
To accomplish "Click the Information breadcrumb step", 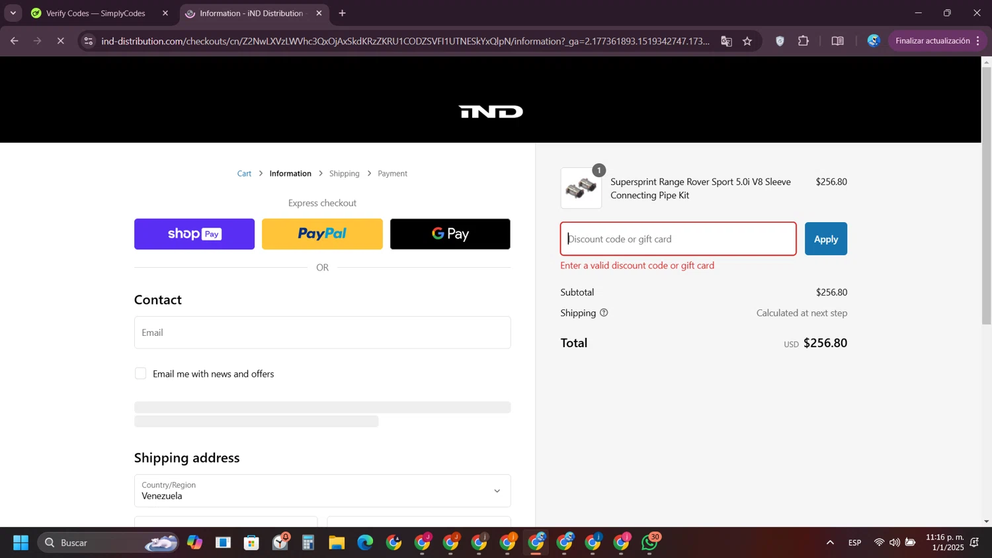I will tap(290, 173).
